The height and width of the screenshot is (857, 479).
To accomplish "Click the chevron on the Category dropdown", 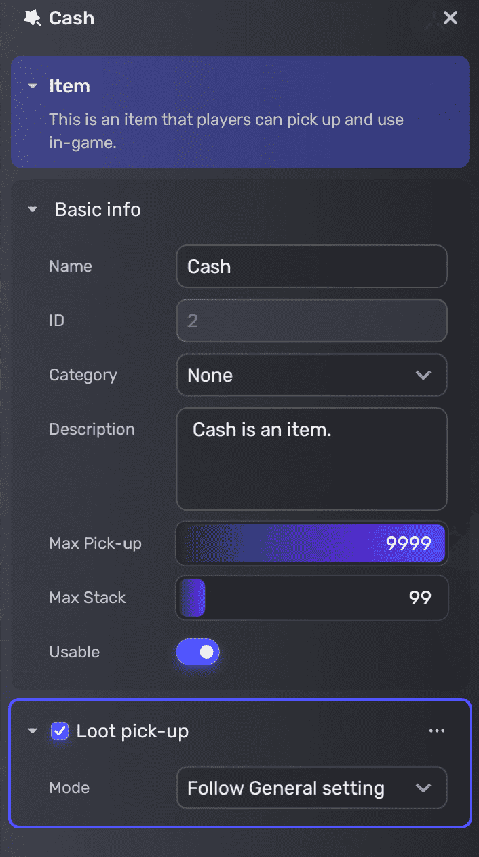I will pos(424,375).
